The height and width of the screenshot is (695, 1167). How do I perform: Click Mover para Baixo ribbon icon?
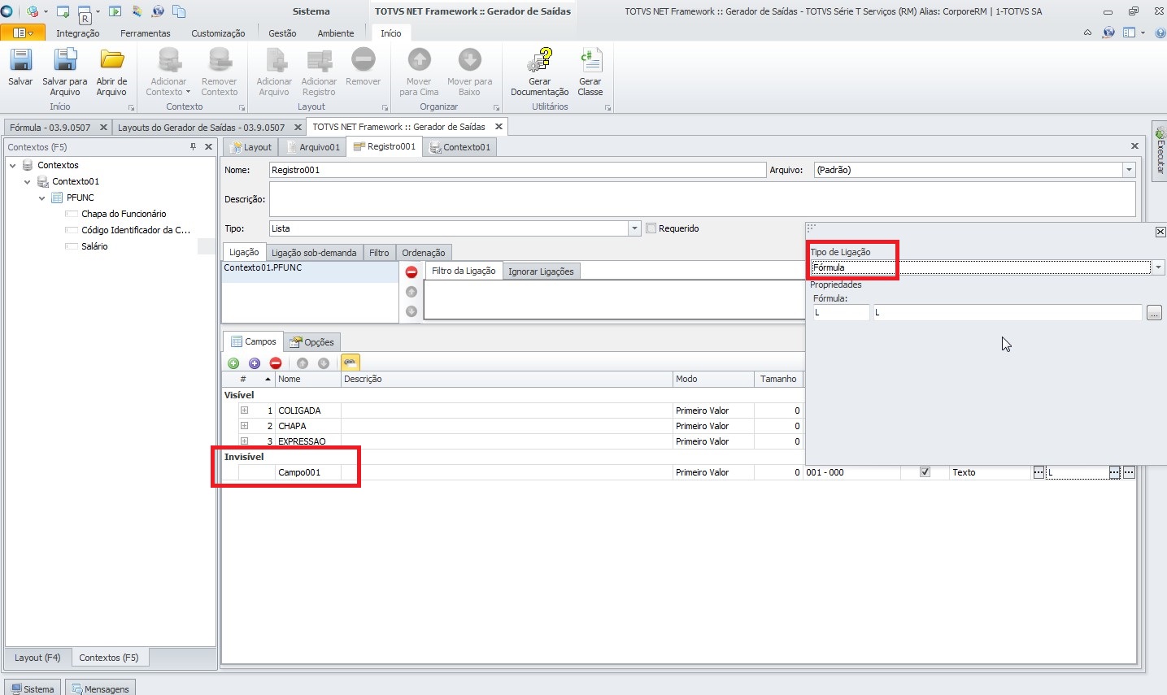coord(470,60)
